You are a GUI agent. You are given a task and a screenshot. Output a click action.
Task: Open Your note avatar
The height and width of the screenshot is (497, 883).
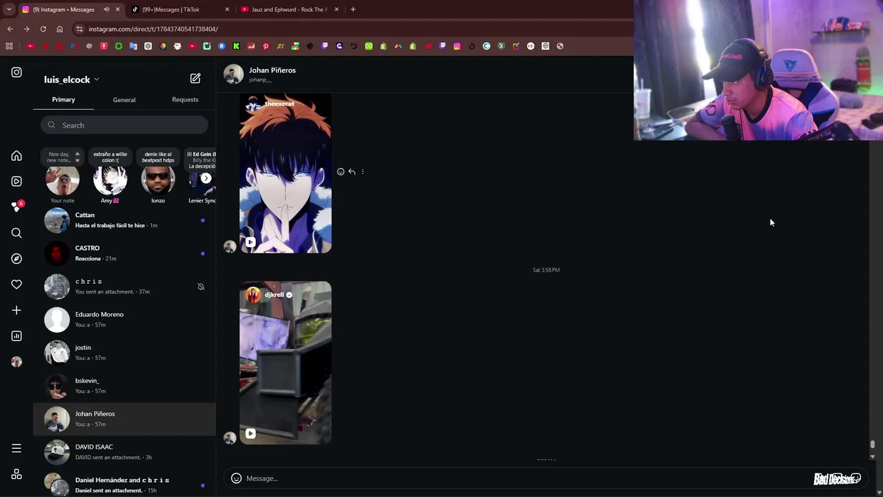(62, 179)
